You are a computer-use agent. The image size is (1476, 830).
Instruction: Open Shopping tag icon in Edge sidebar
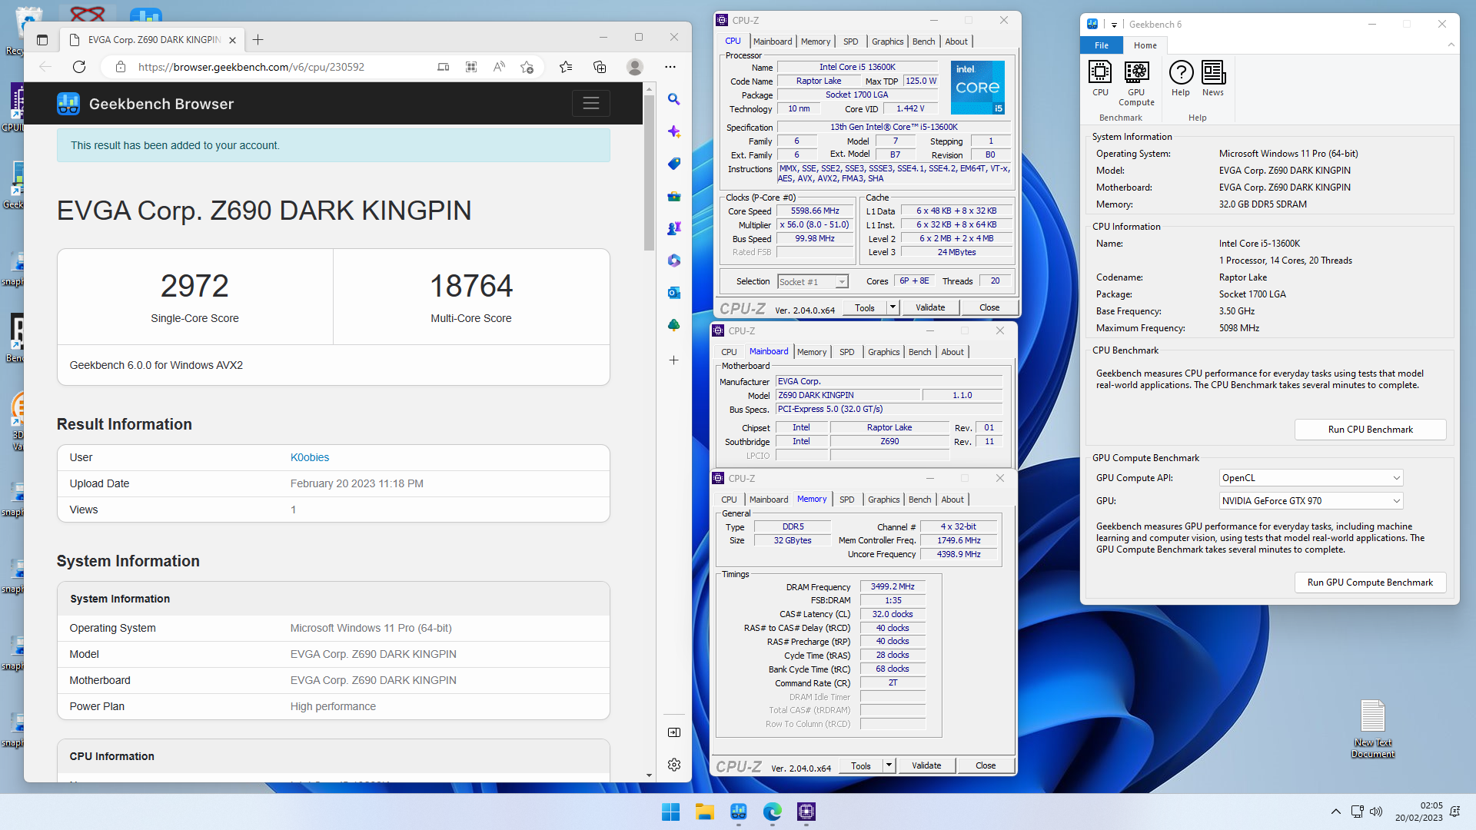673,164
